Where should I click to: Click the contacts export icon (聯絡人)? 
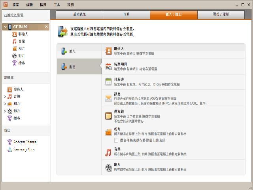pyautogui.click(x=108, y=51)
